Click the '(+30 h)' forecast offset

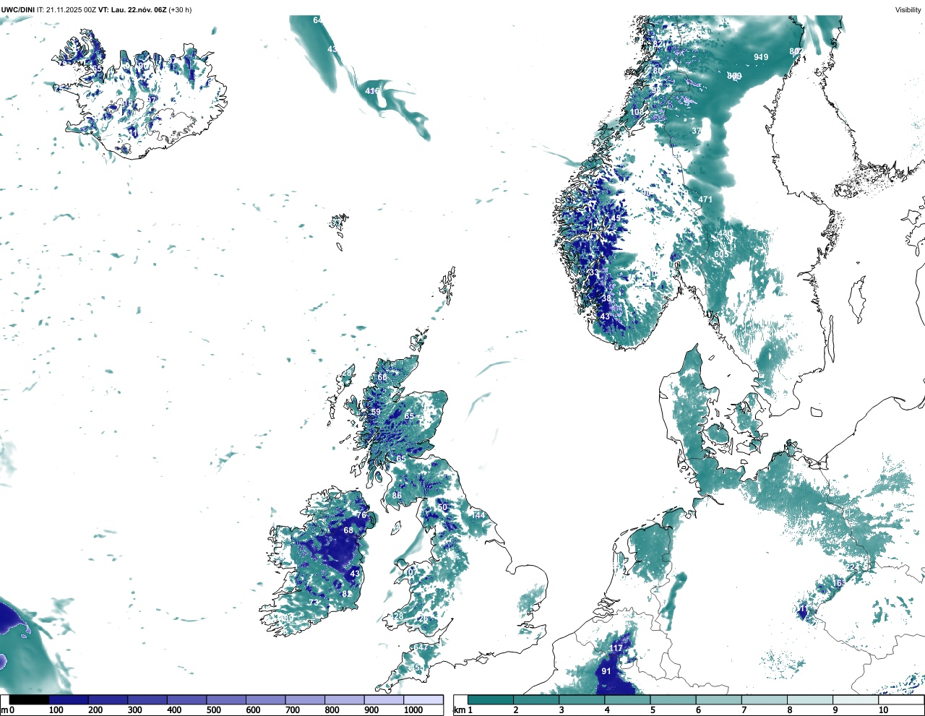[x=180, y=10]
